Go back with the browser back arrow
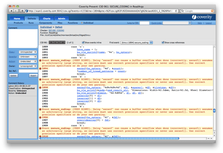 [x=11, y=11]
